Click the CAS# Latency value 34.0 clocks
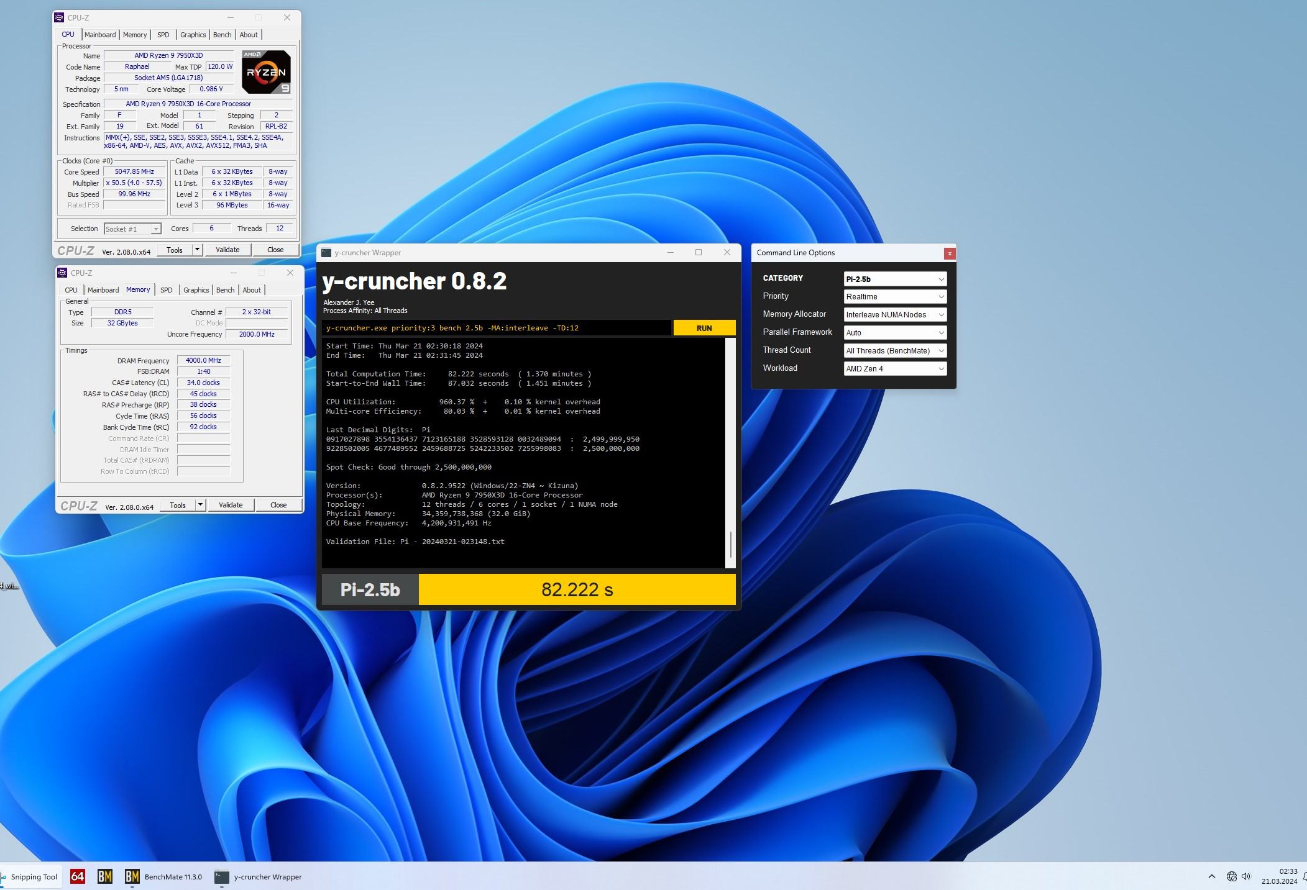This screenshot has width=1307, height=890. (x=203, y=383)
